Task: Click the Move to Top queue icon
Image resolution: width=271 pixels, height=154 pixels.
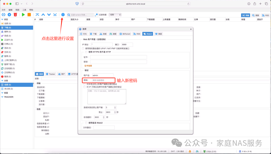Action: 38,15
